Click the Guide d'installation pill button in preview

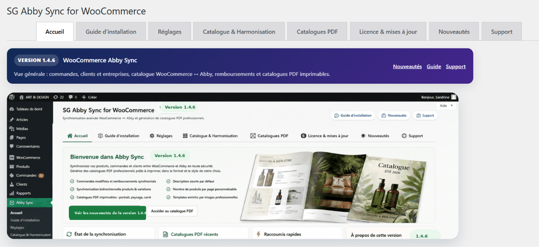353,116
